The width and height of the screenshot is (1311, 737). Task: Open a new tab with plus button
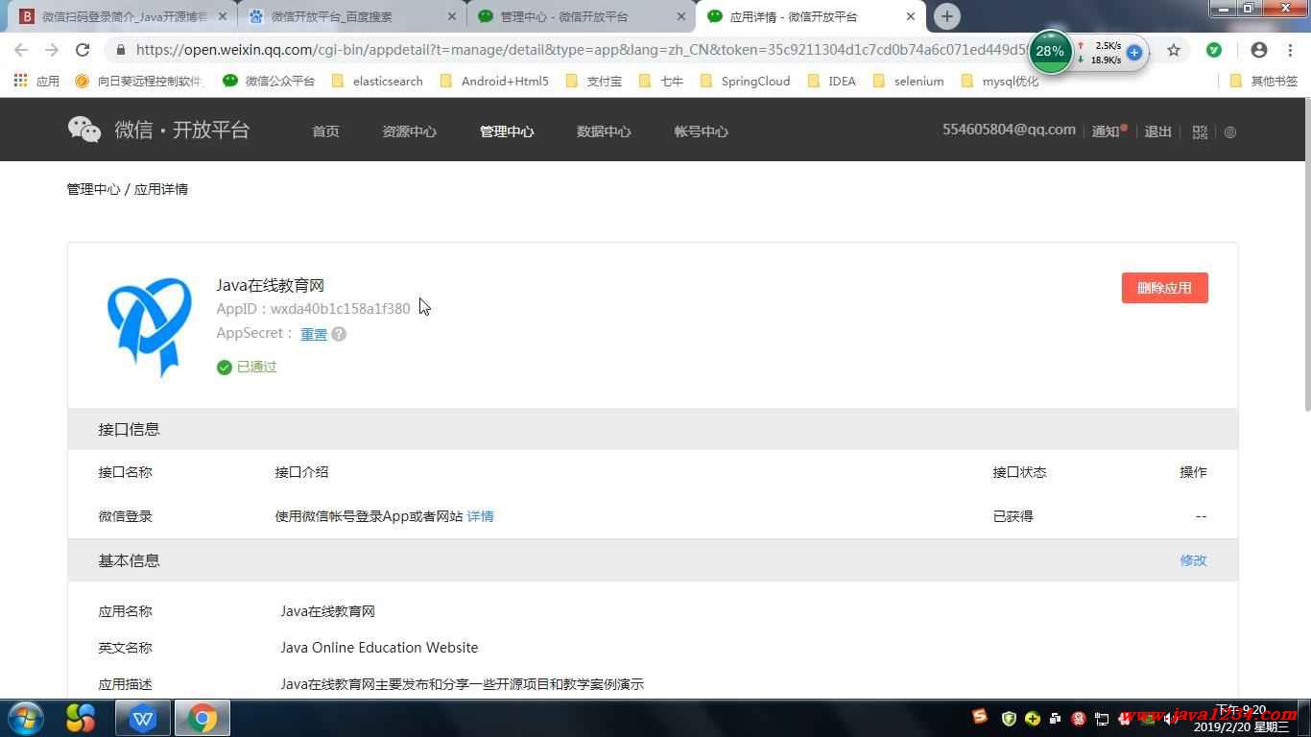(x=947, y=16)
